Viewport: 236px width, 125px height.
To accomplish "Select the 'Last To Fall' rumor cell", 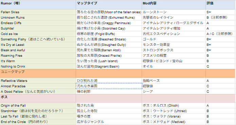I will coord(38,117).
